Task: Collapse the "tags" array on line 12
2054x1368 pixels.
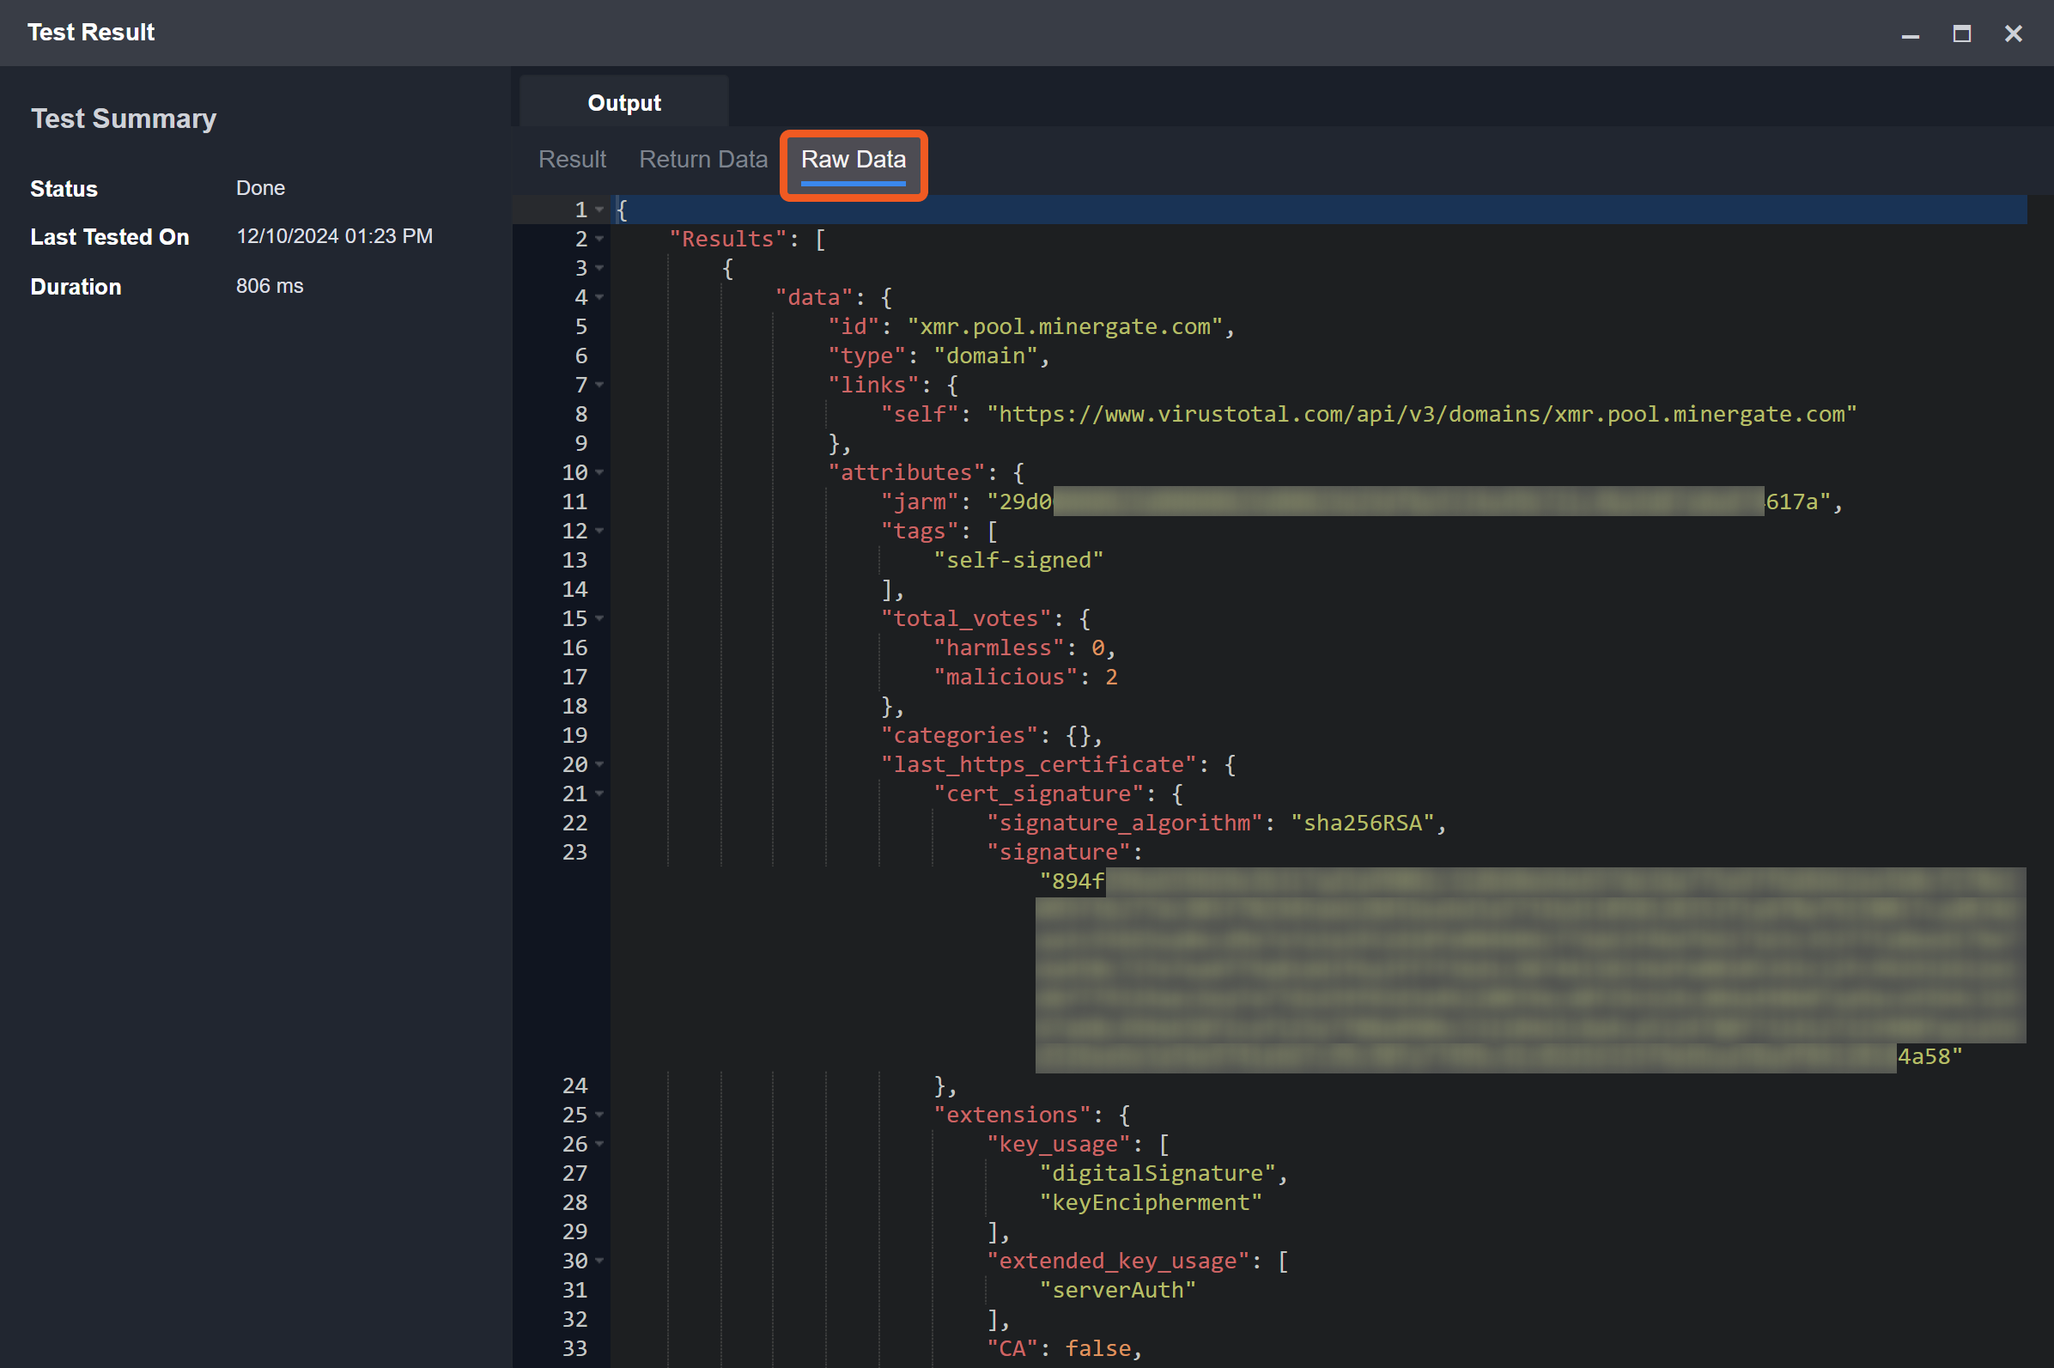Action: (x=599, y=532)
